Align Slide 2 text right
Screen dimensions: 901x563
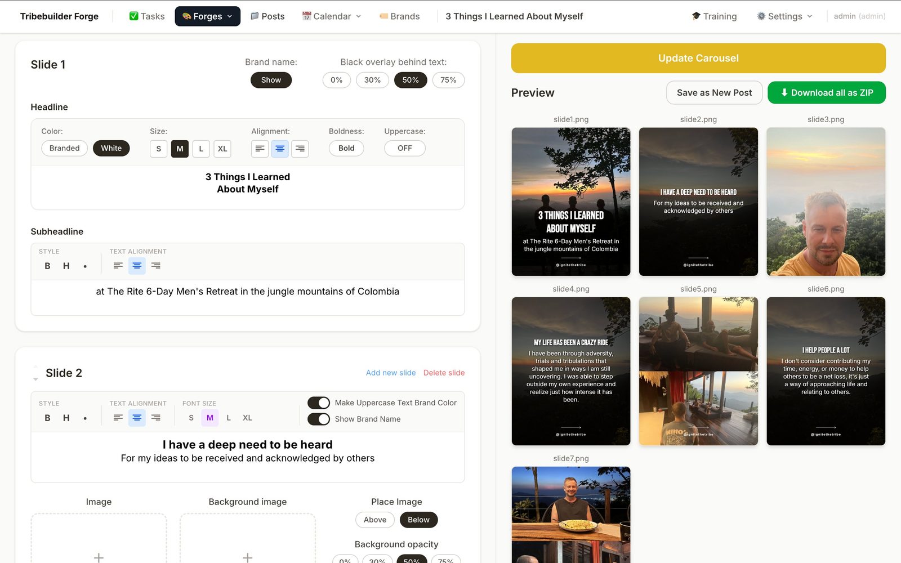point(156,418)
